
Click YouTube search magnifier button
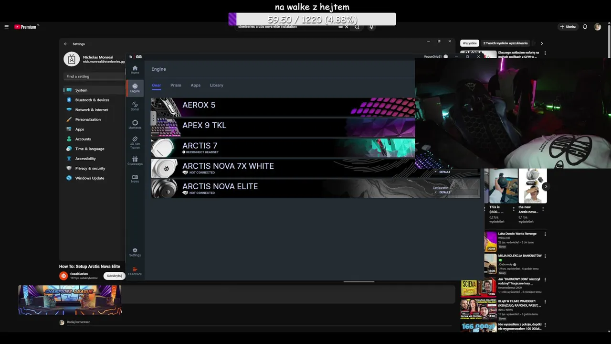point(357,27)
